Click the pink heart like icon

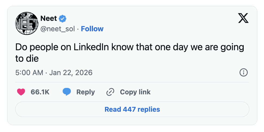21,92
